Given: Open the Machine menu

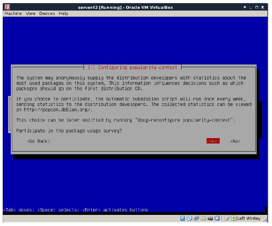Looking at the screenshot, I should (x=13, y=13).
